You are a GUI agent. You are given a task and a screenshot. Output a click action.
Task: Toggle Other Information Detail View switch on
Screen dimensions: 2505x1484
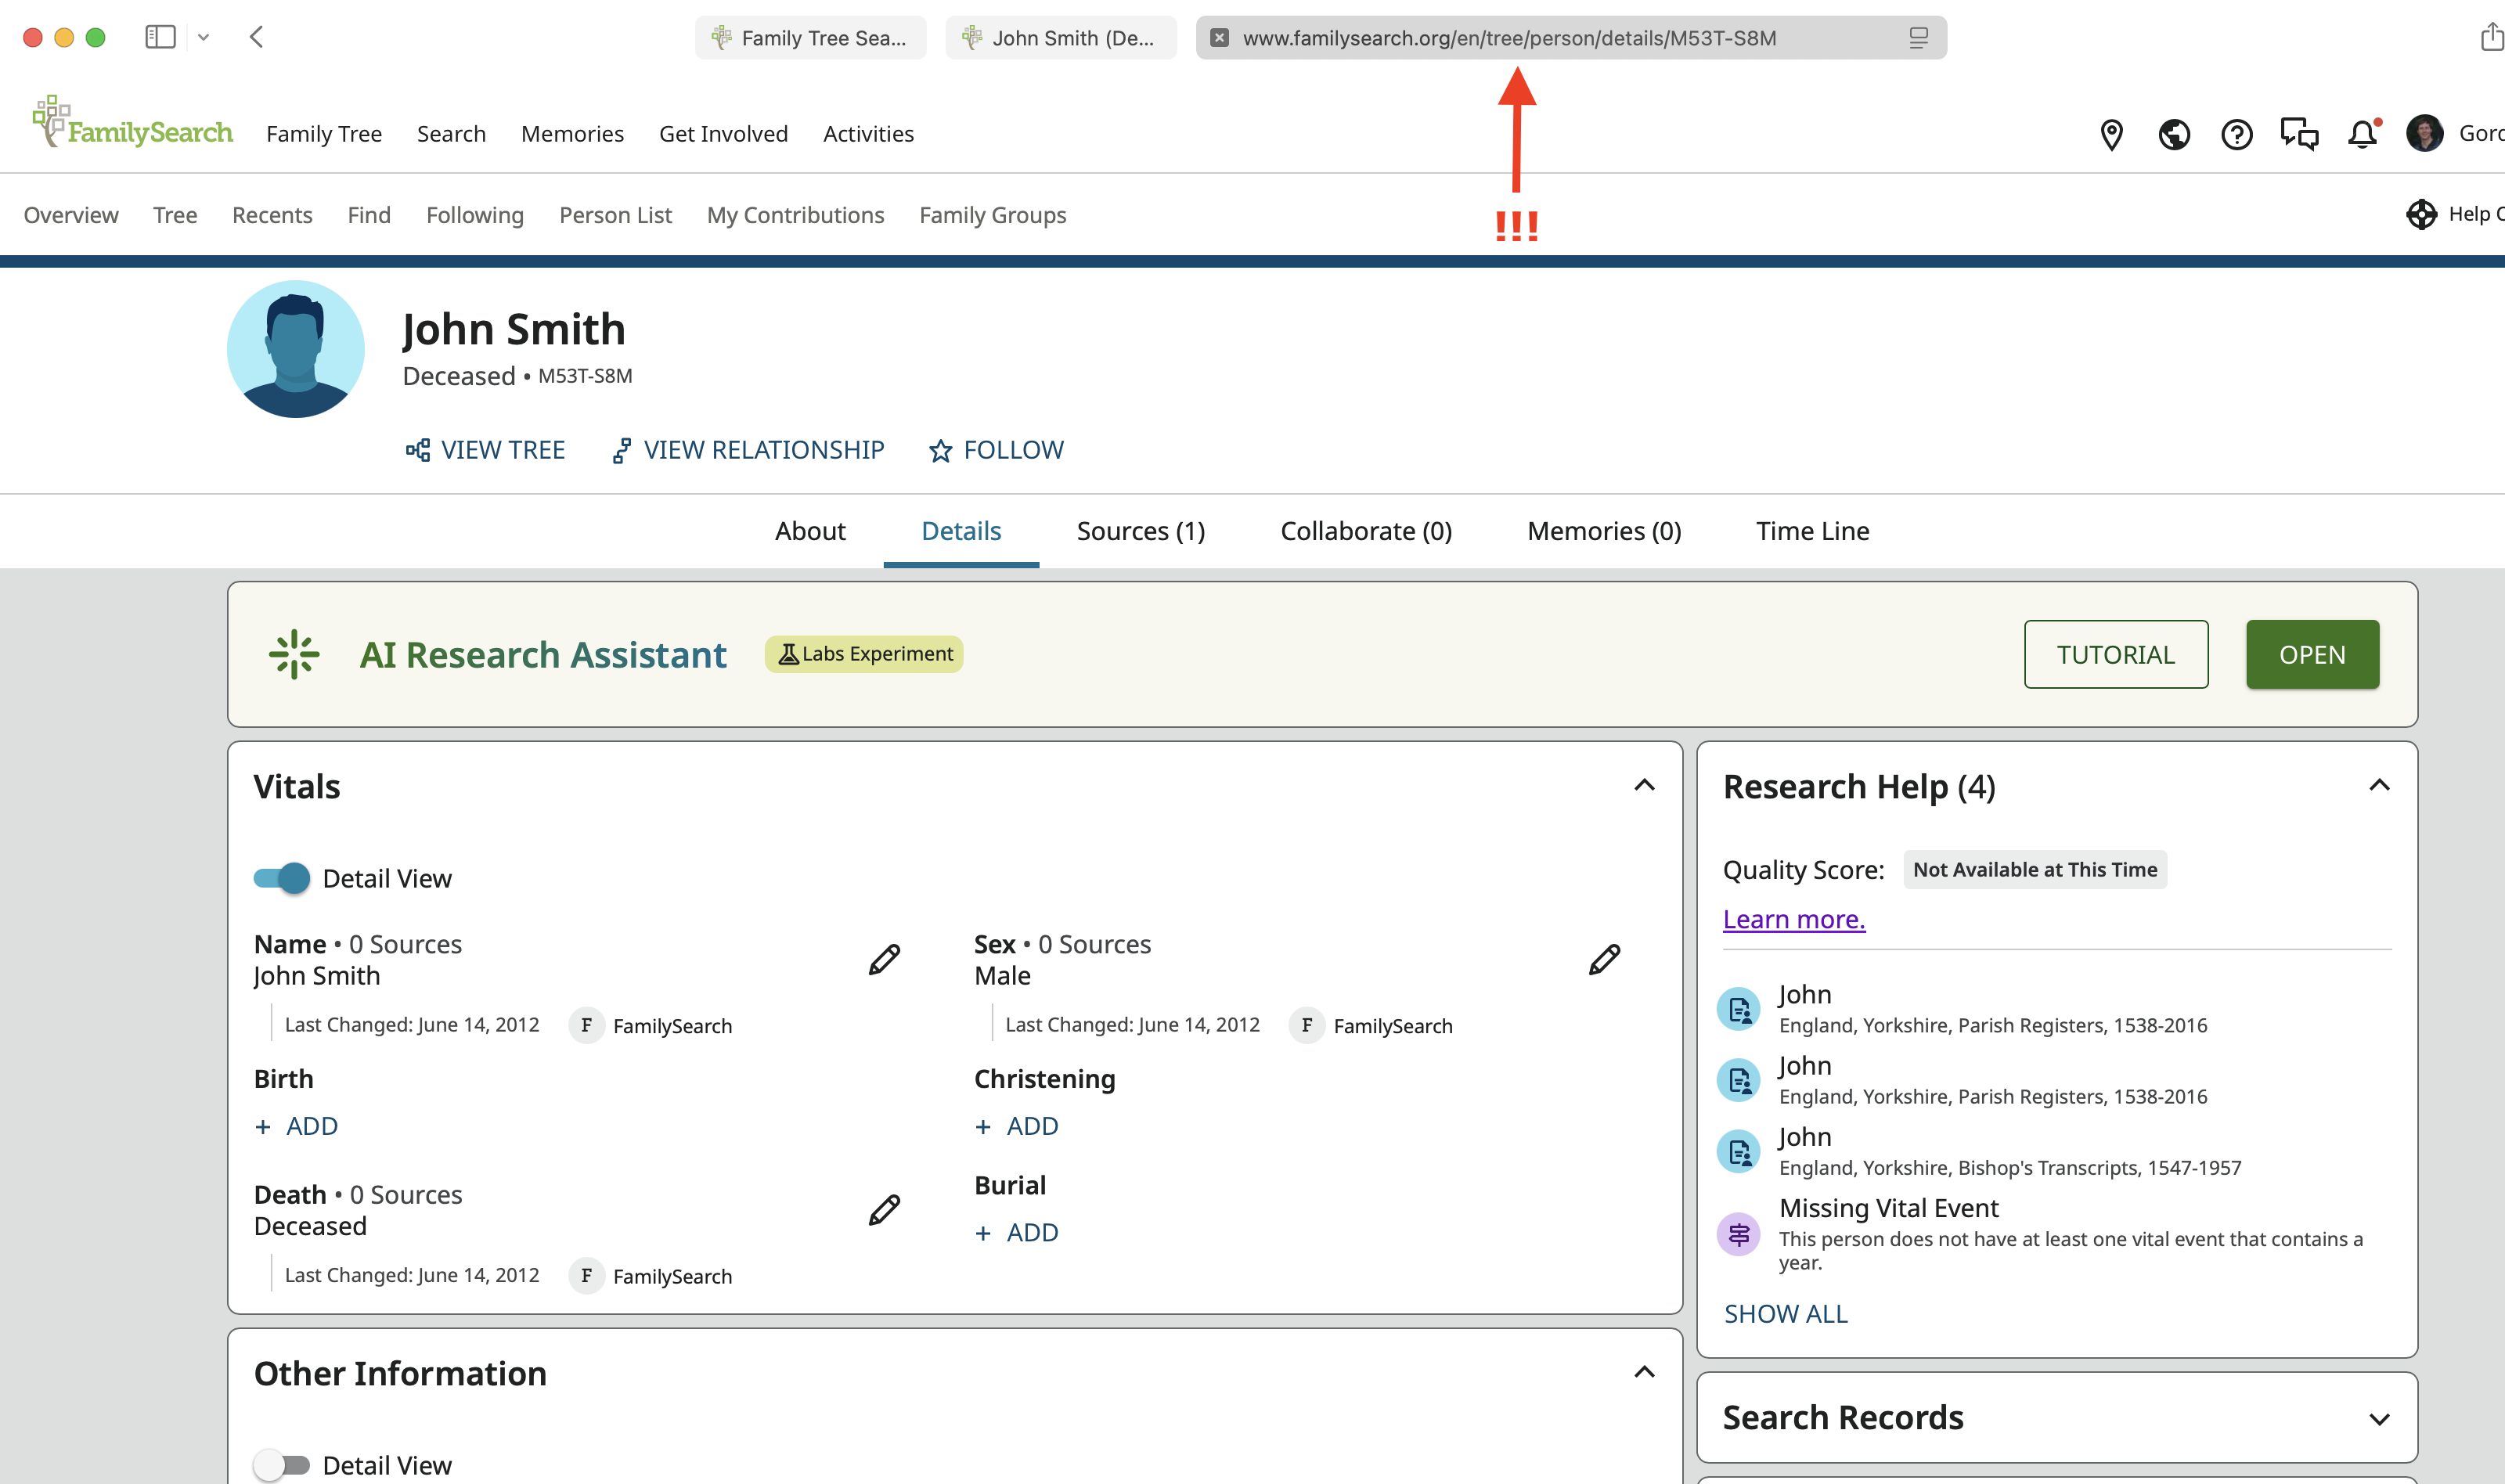click(281, 1465)
